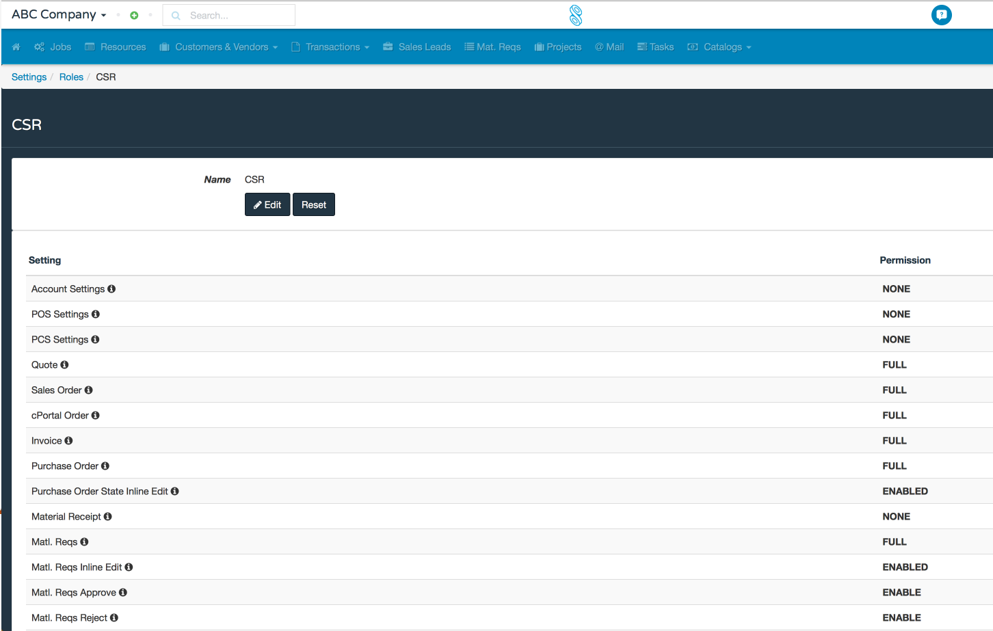Click the home icon in navigation bar

(16, 47)
